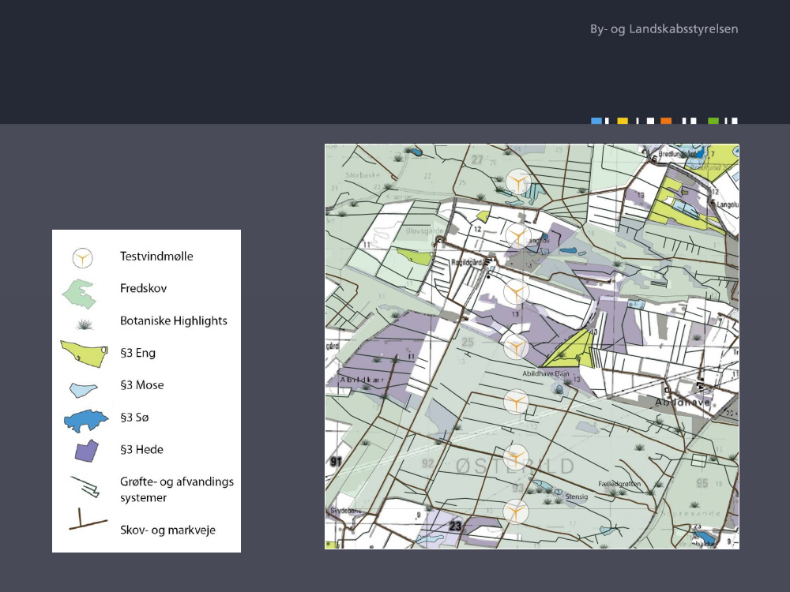Click the turbine marker left of Abildhave Dam label
This screenshot has height=592, width=790.
point(516,347)
